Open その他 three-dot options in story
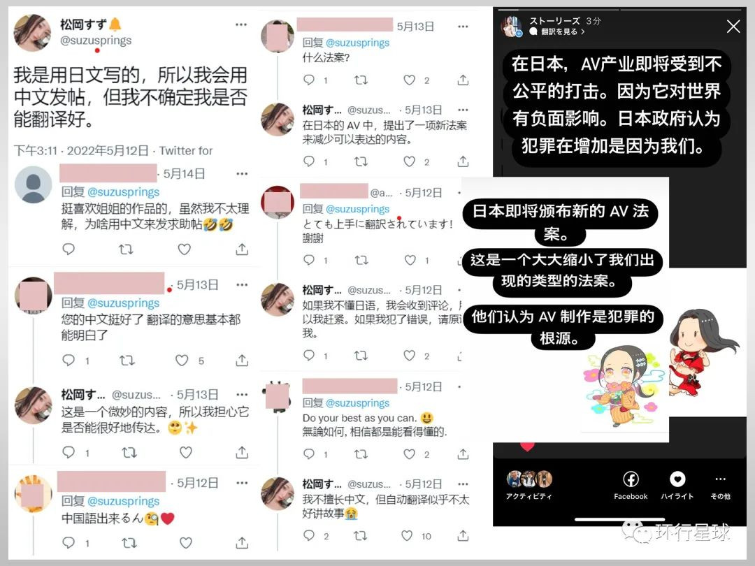 [720, 479]
